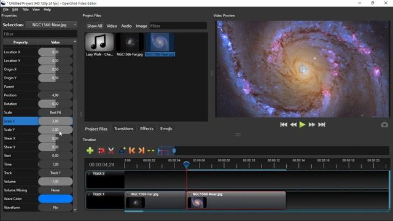
Task: Filter project files by Video
Action: coord(112,26)
